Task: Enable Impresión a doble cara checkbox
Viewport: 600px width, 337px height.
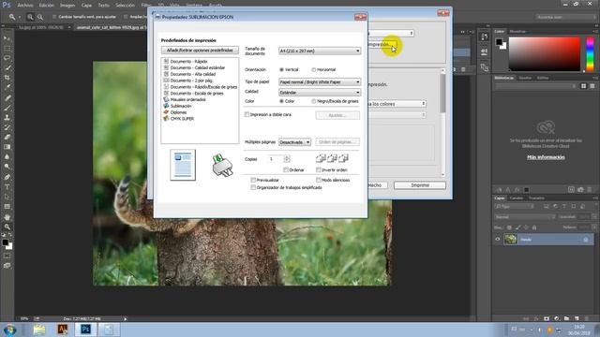Action: click(247, 114)
